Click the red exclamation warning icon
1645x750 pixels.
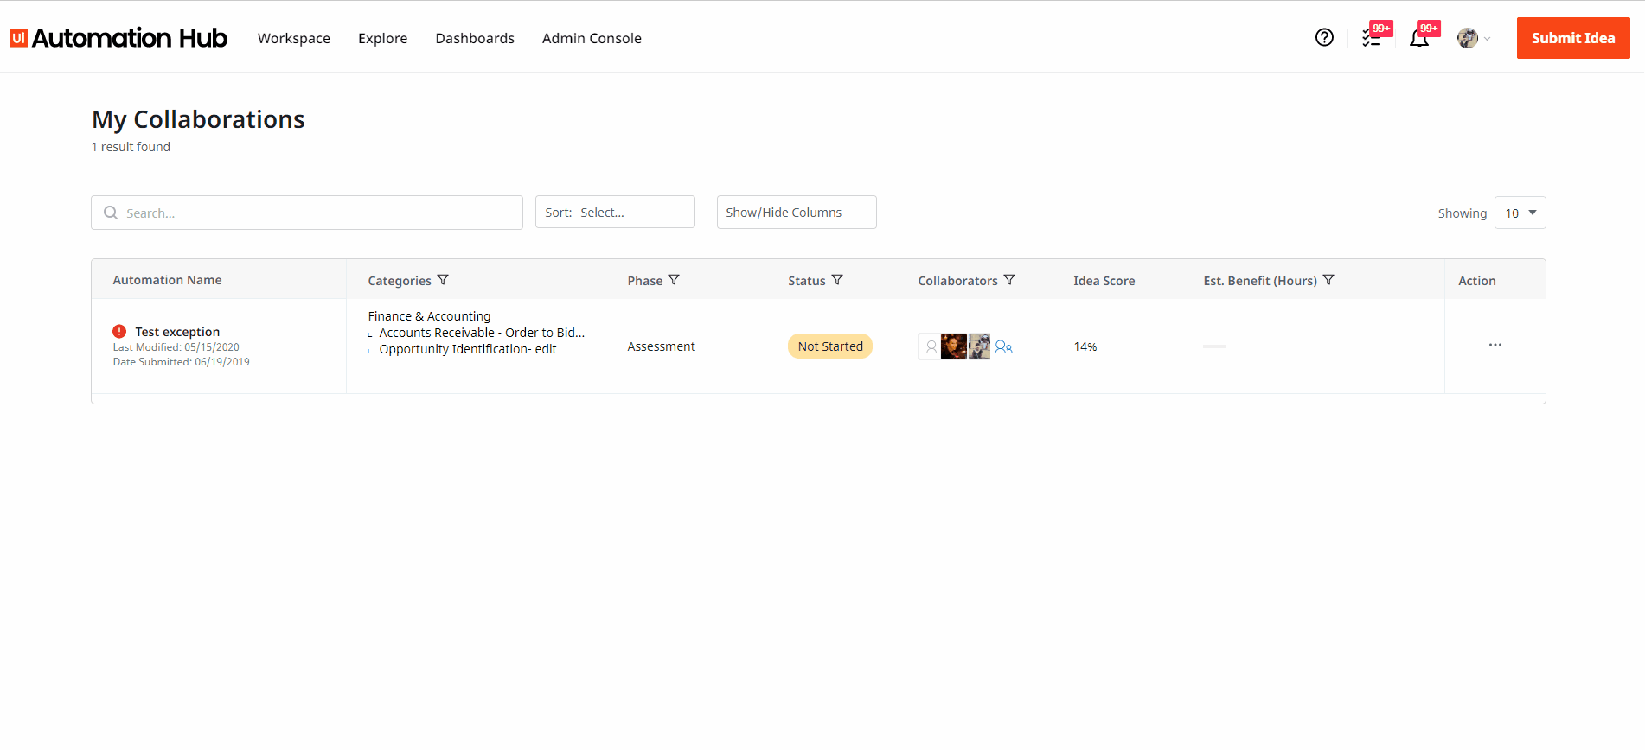pos(119,331)
